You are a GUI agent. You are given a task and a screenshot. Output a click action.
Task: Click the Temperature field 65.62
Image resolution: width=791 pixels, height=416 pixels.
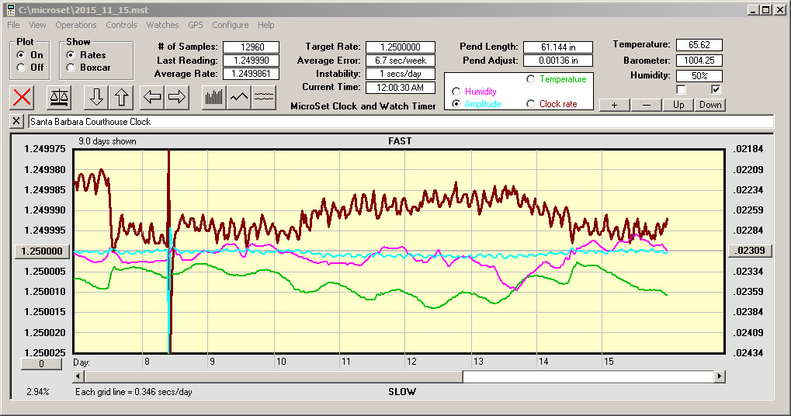pos(699,45)
